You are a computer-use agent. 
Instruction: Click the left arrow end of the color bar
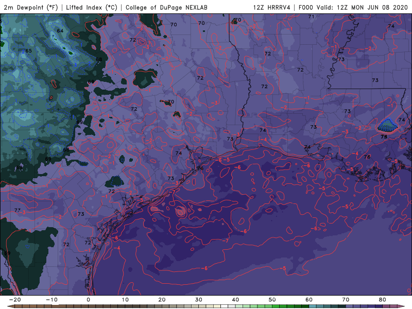tap(10, 306)
